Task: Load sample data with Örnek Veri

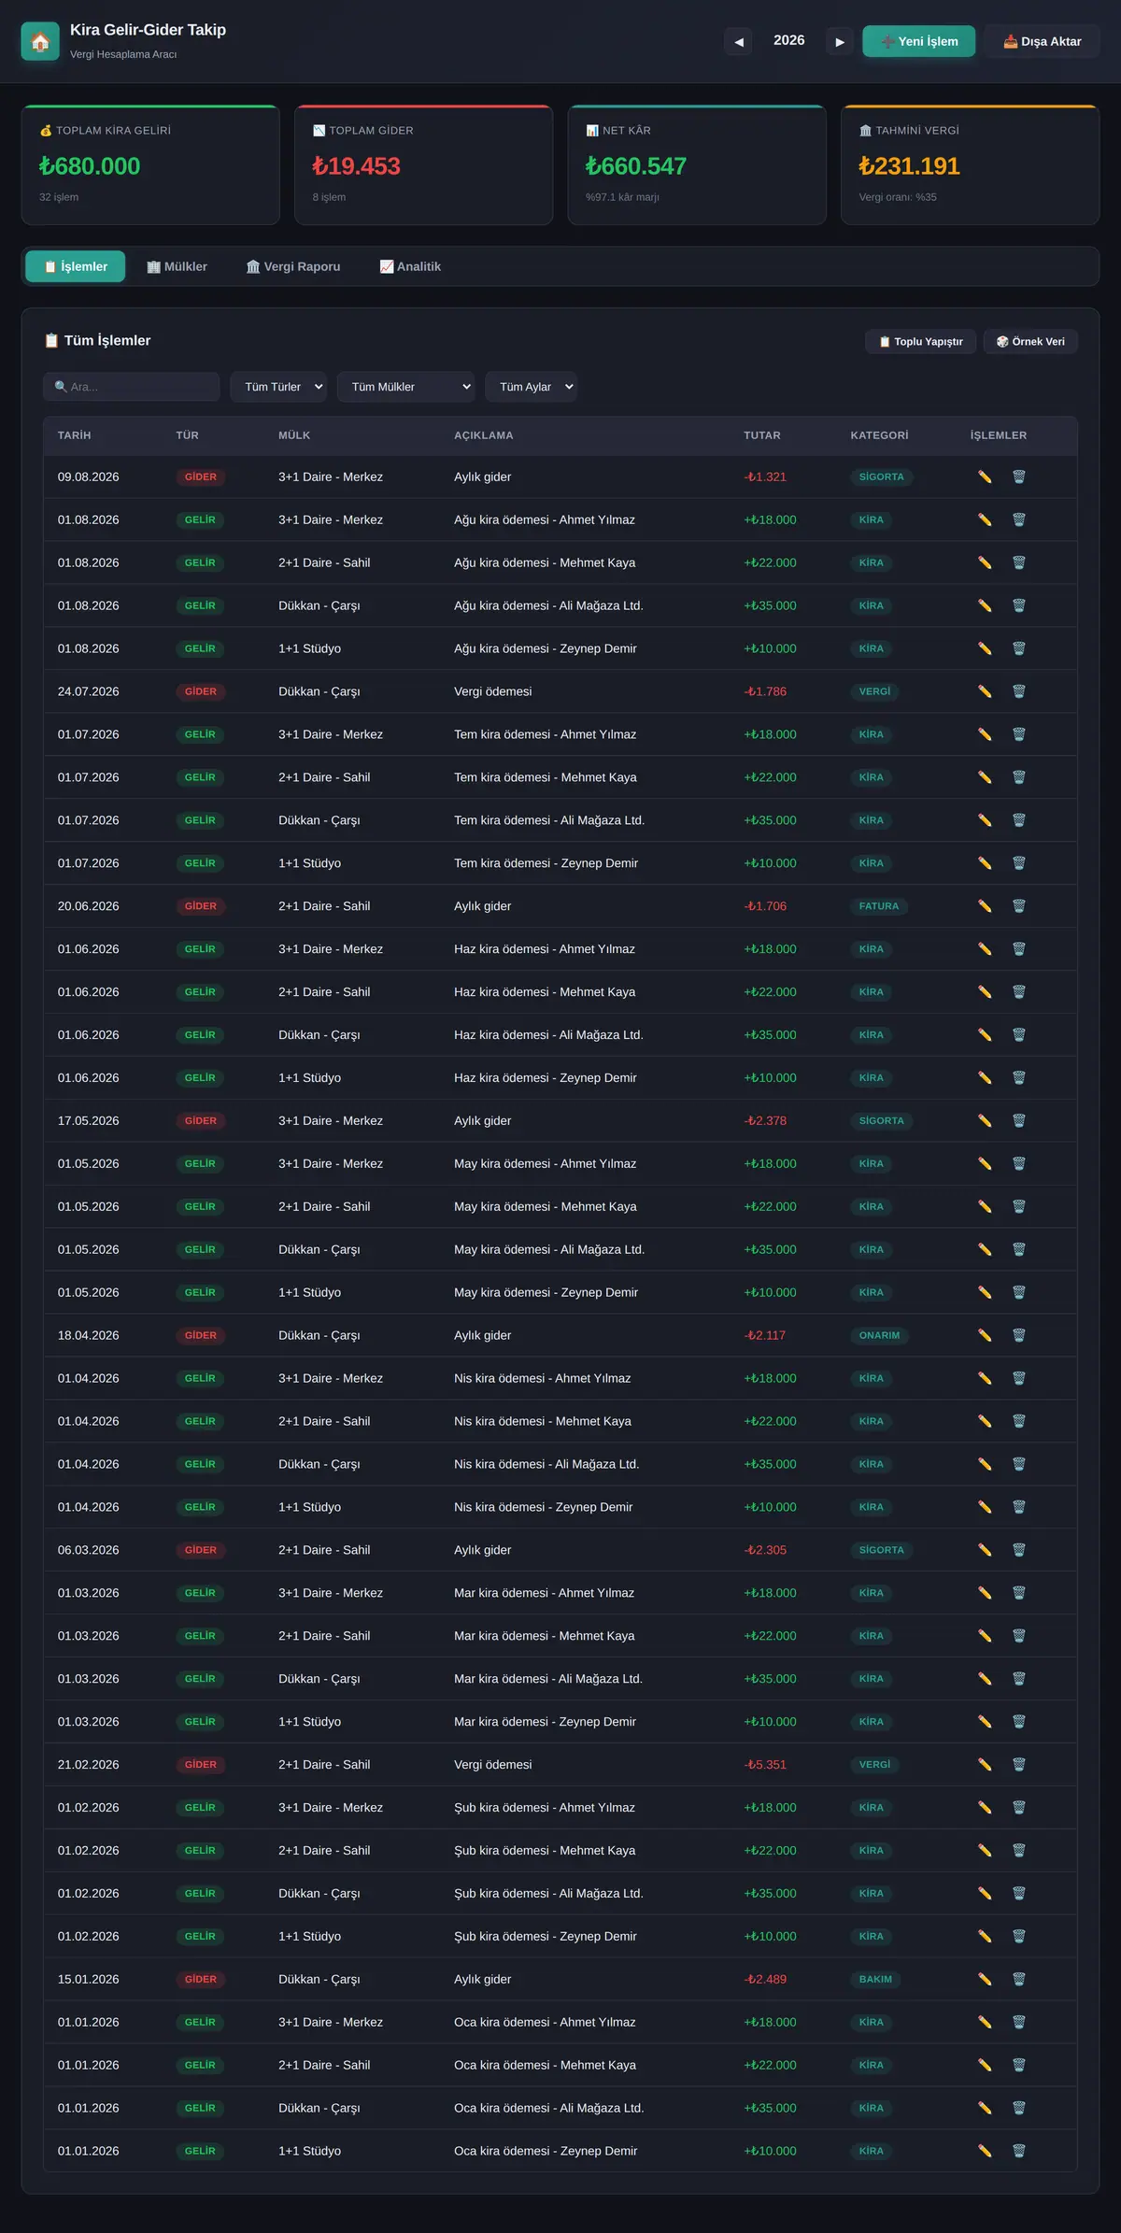Action: [1030, 342]
